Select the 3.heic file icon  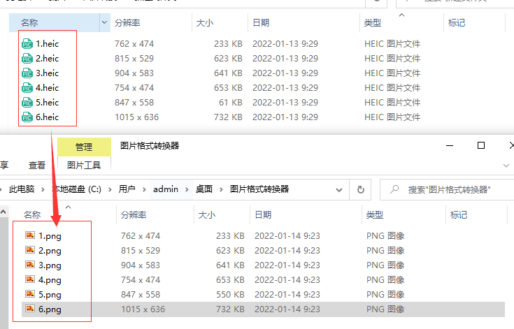click(27, 73)
